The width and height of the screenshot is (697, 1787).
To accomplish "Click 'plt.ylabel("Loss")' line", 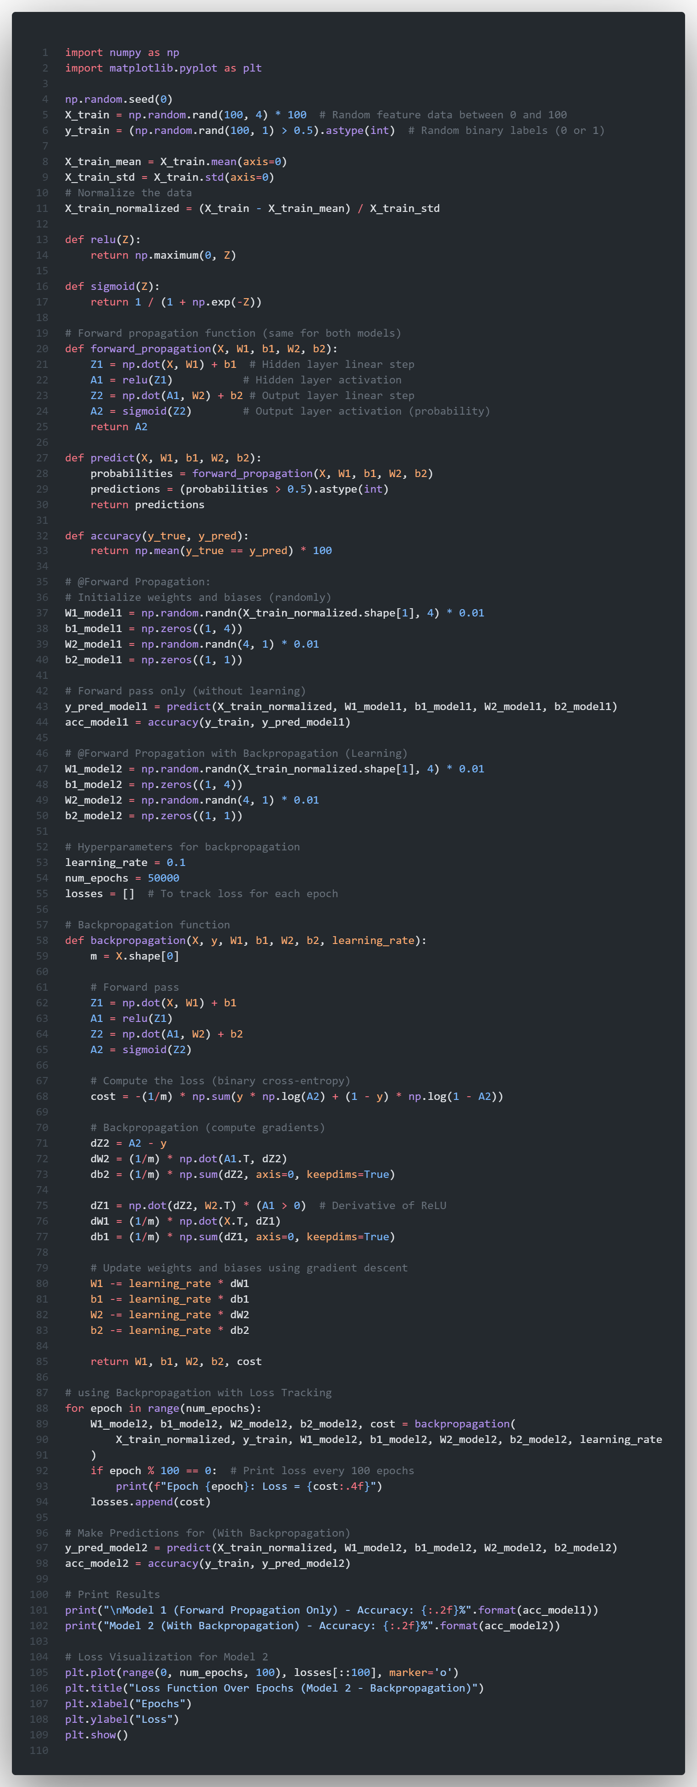I will pos(122,1720).
